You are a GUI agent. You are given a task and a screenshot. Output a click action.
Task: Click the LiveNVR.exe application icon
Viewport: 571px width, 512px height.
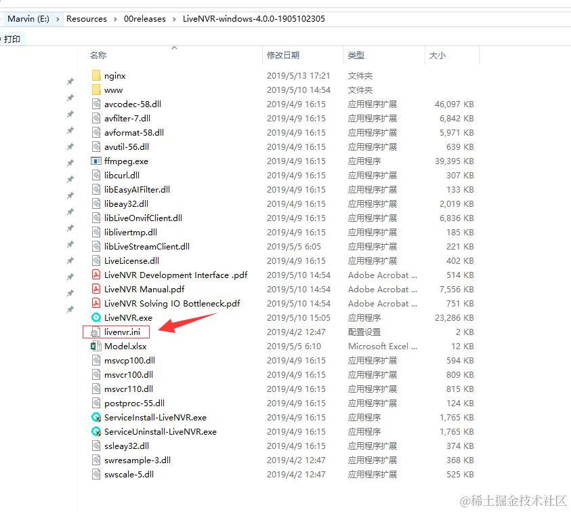pyautogui.click(x=96, y=317)
